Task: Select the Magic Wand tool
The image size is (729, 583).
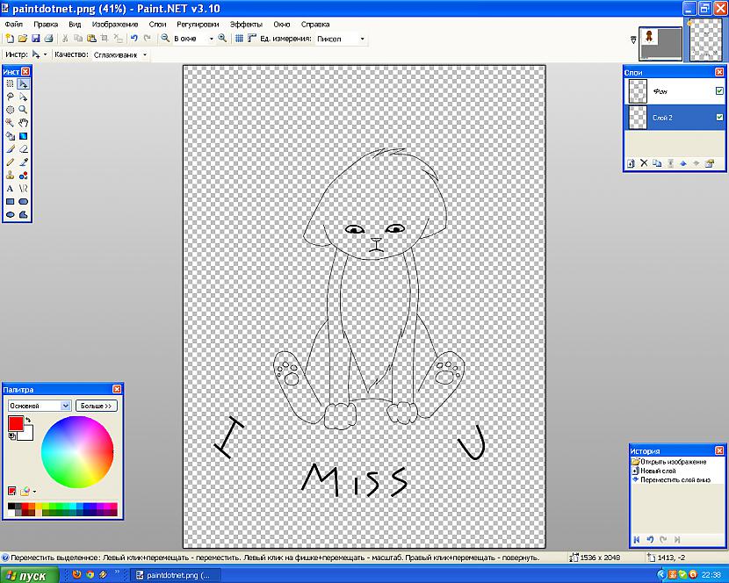Action: click(10, 123)
